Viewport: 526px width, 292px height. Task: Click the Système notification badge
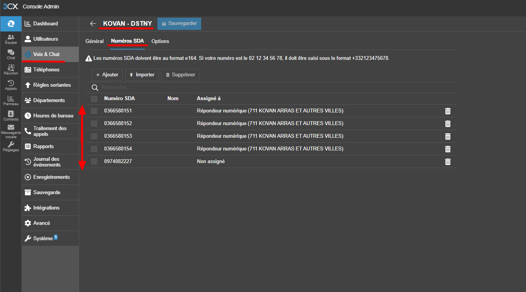point(56,237)
